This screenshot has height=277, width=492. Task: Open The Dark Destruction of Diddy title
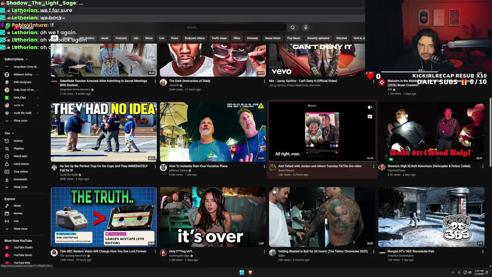pyautogui.click(x=189, y=81)
